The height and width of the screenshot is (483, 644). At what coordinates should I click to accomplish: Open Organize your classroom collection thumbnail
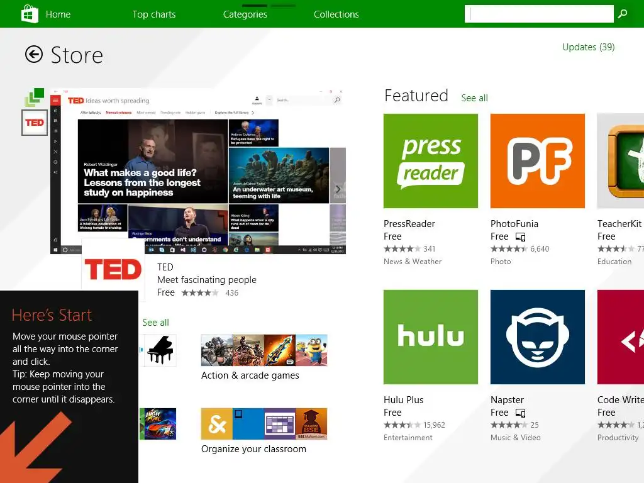pyautogui.click(x=264, y=424)
